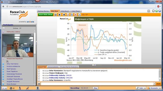Check the box beside SMA50 message
The image size is (163, 91).
tap(39, 75)
